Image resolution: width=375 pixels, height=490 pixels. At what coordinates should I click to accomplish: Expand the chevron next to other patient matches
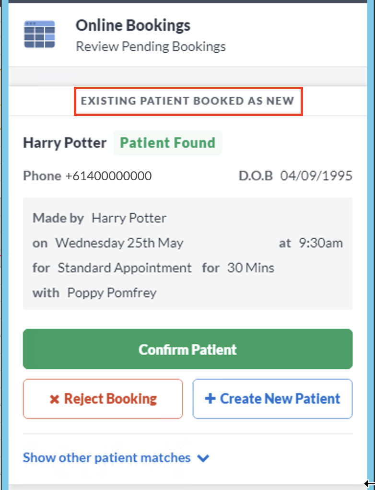pos(203,458)
